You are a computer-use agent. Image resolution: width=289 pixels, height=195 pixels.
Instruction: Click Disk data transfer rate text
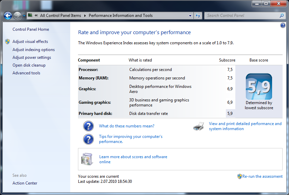[149, 114]
